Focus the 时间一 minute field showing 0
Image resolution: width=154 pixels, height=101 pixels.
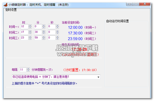[x=38, y=26]
